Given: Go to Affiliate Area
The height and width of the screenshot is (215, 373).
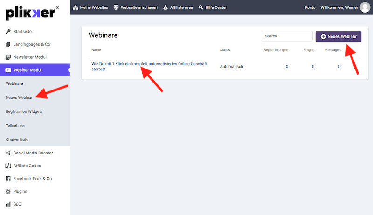Looking at the screenshot, I should point(178,8).
